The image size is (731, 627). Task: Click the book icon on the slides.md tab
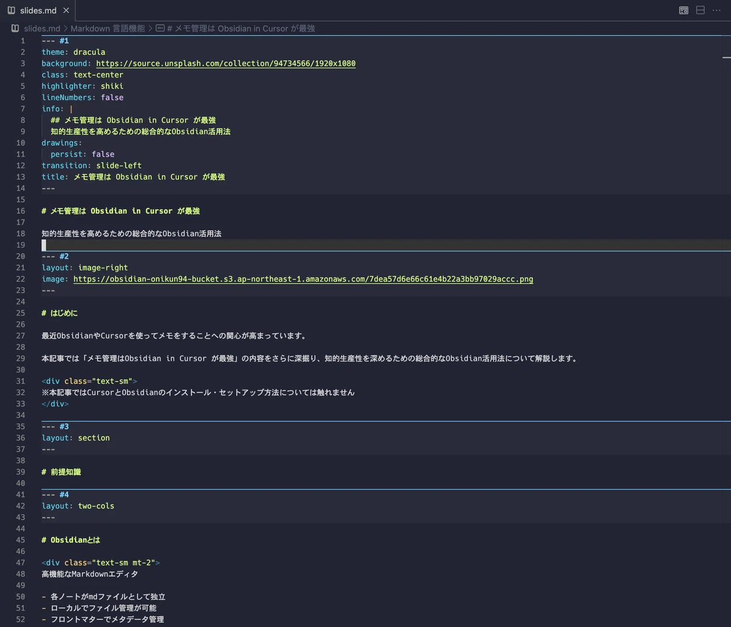pos(12,11)
